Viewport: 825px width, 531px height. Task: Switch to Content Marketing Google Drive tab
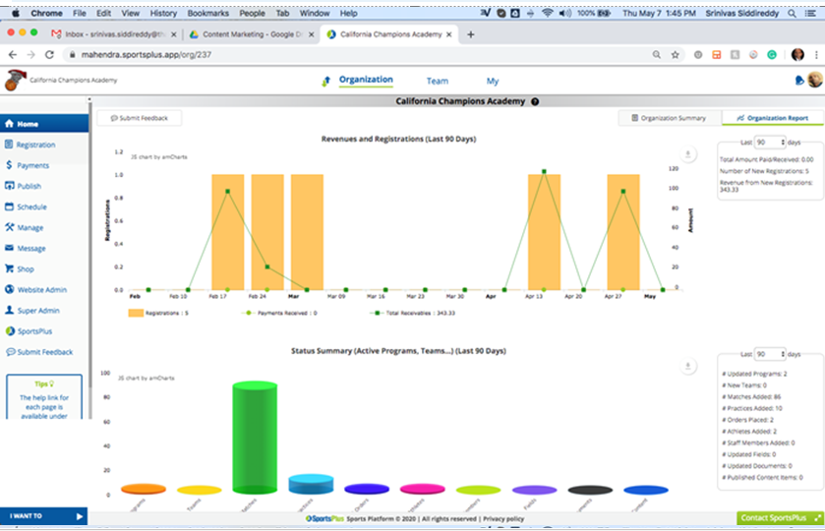point(252,34)
